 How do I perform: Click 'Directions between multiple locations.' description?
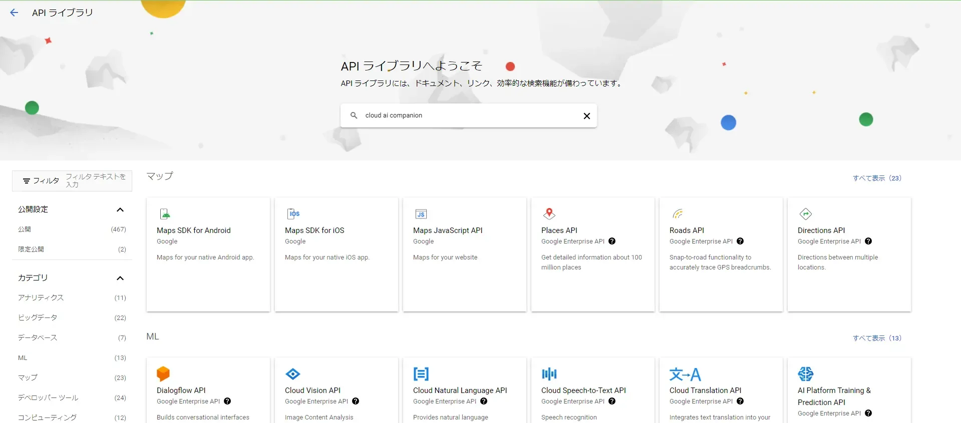[838, 262]
